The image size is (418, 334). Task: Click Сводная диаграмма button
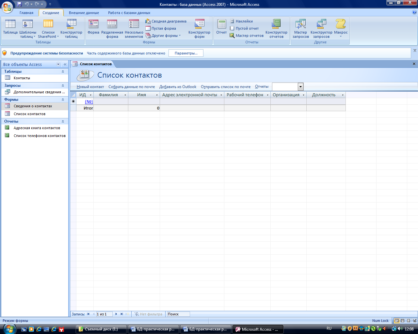166,21
